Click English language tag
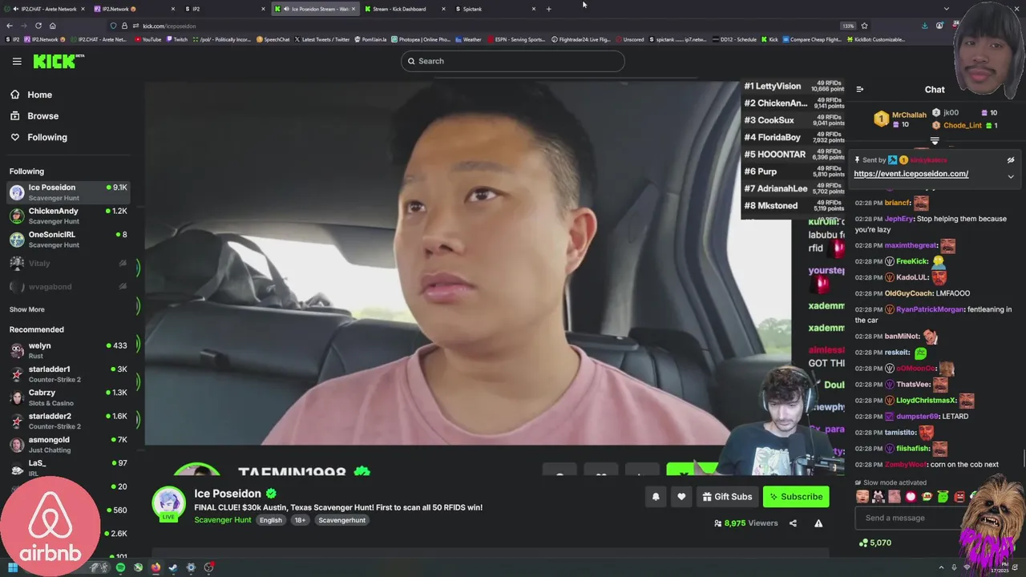Image resolution: width=1026 pixels, height=577 pixels. click(x=270, y=520)
